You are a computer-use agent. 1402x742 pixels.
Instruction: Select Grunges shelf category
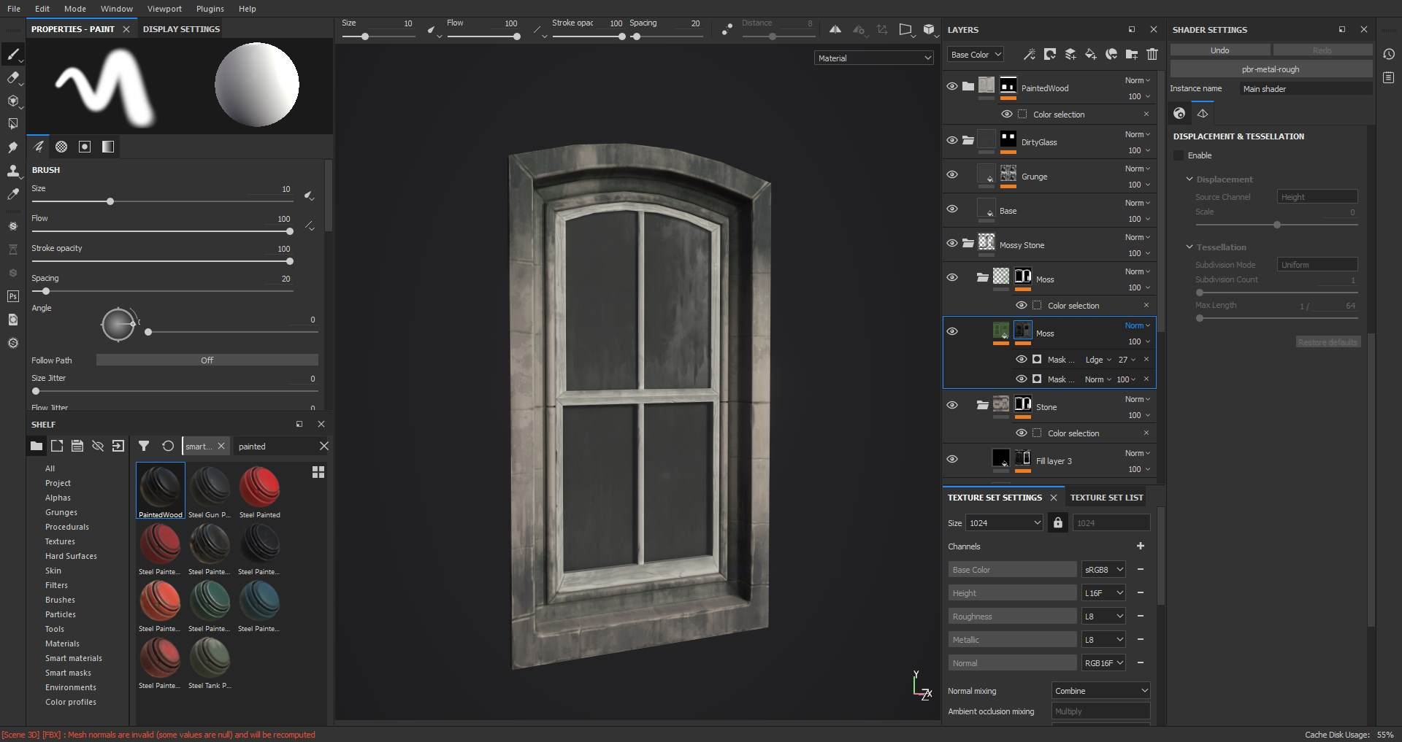(x=61, y=512)
